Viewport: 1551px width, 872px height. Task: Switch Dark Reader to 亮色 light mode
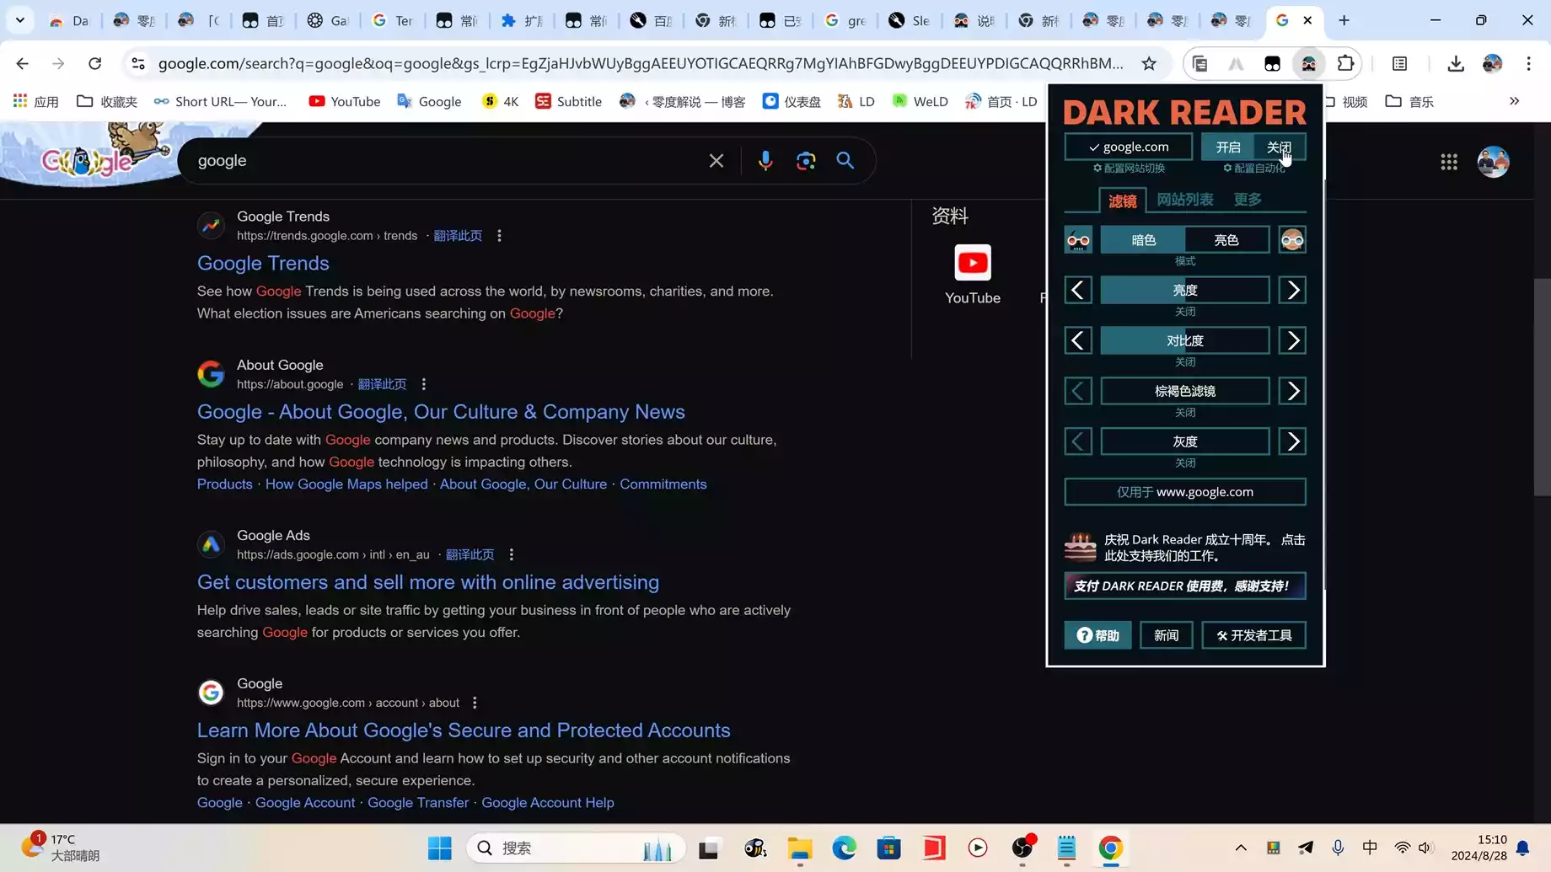1226,240
